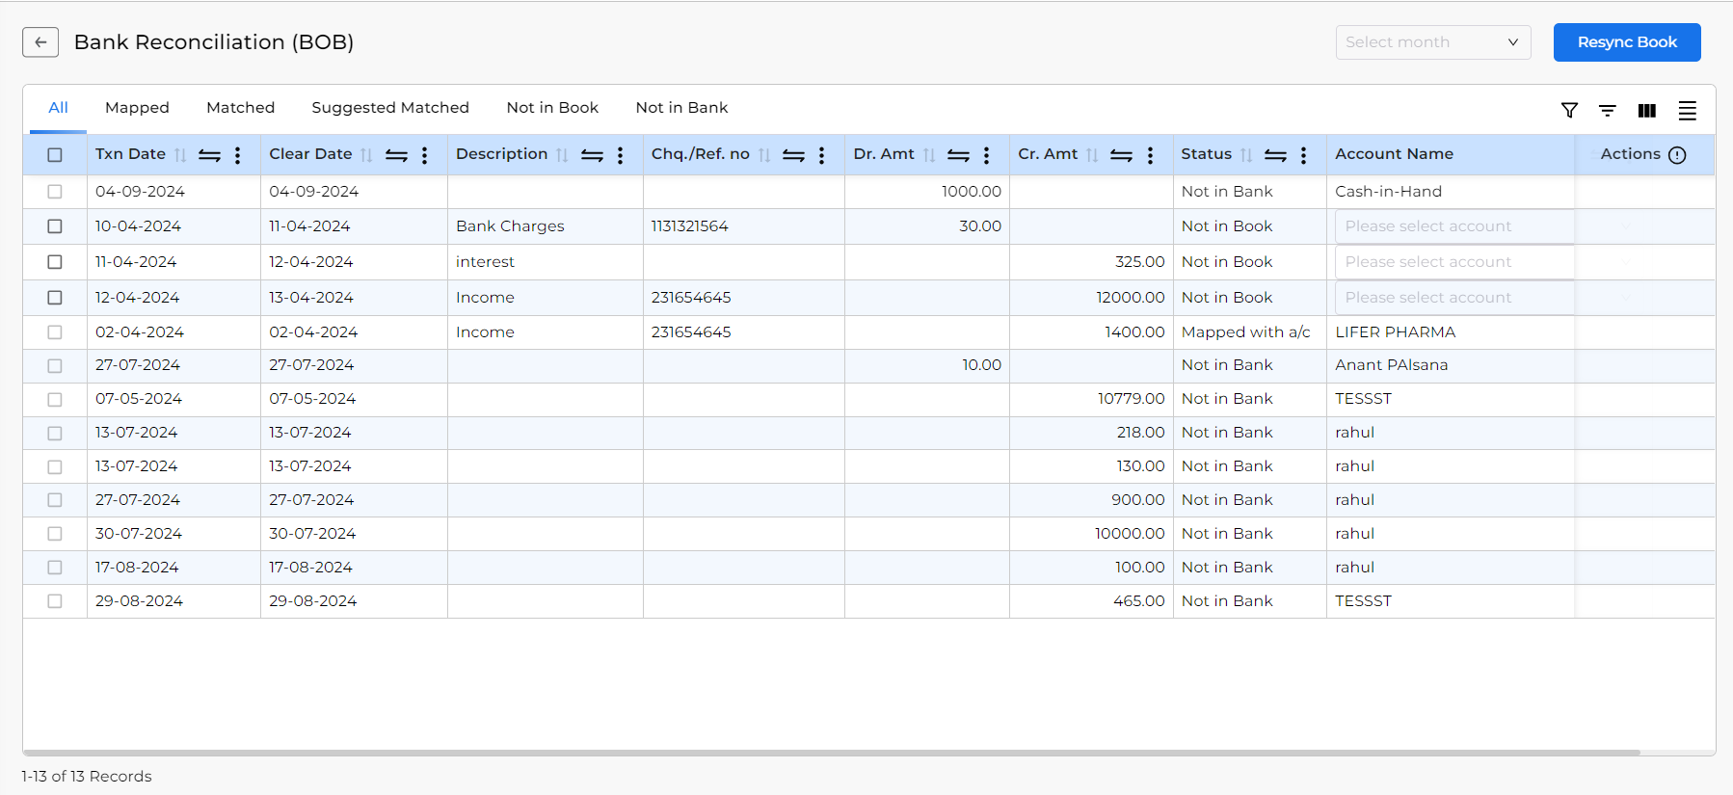Viewport: 1733px width, 795px height.
Task: Open Status column three-dot menu
Action: [1303, 155]
